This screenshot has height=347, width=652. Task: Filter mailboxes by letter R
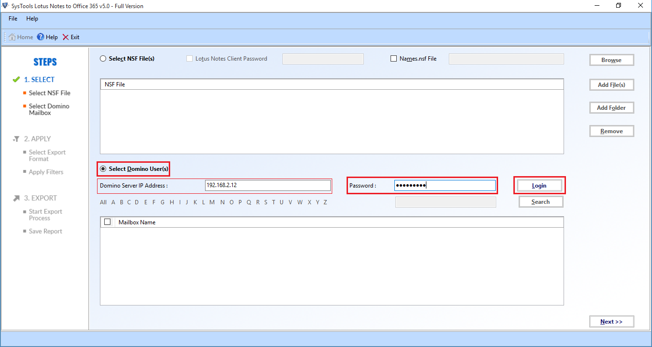[258, 202]
